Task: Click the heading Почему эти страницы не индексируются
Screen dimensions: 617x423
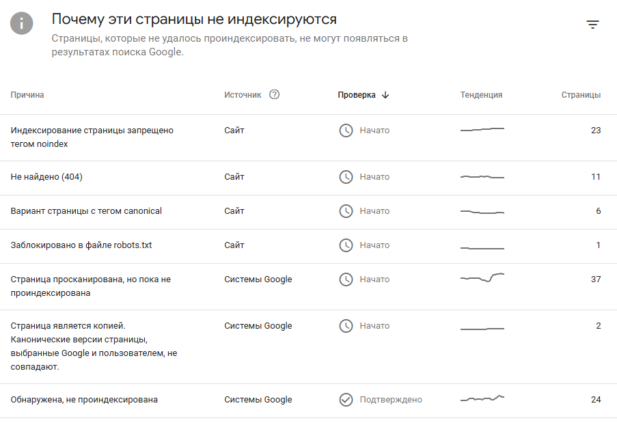Action: (x=194, y=19)
